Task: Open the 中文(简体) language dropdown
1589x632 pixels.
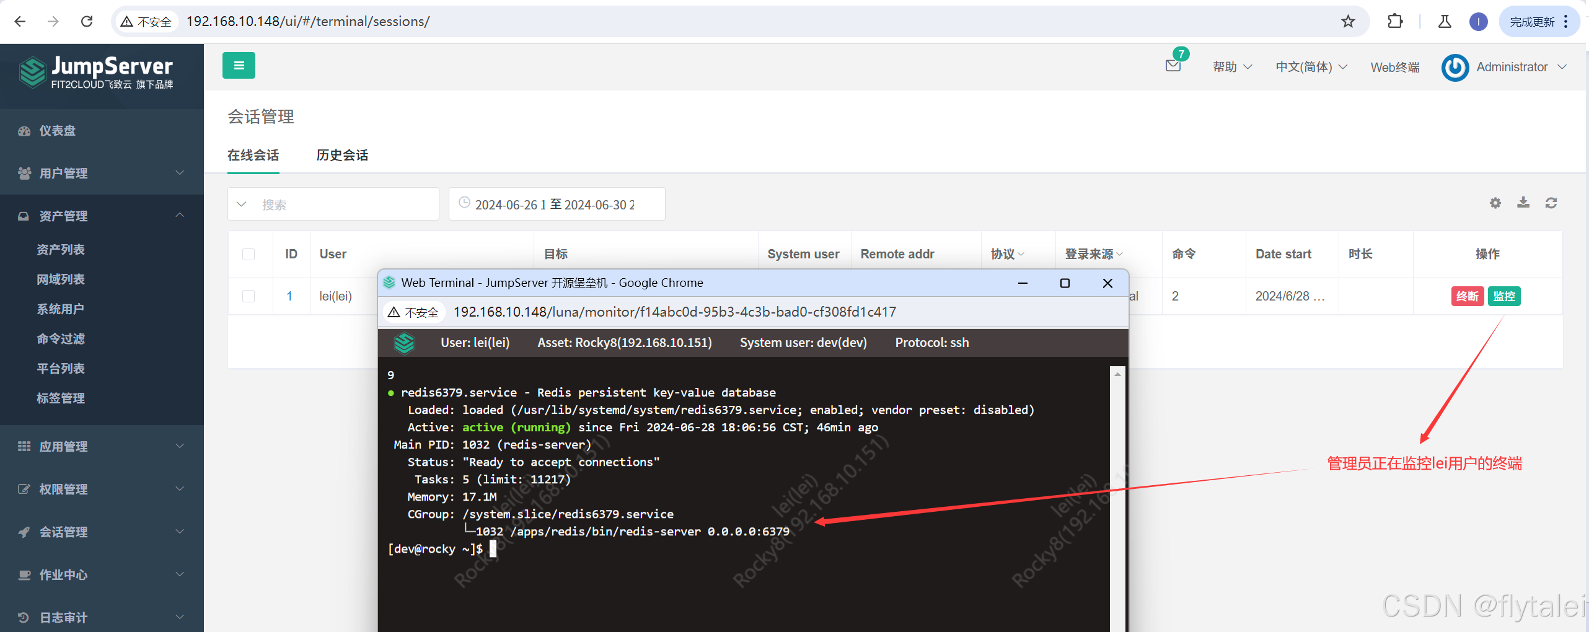Action: click(1311, 67)
